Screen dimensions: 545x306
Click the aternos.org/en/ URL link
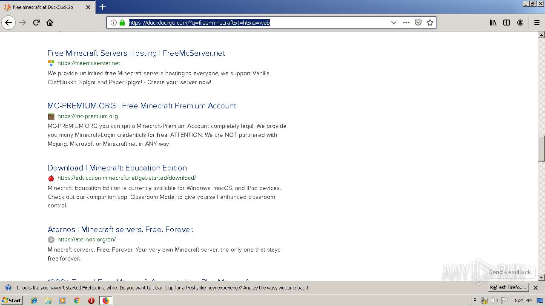(x=86, y=240)
